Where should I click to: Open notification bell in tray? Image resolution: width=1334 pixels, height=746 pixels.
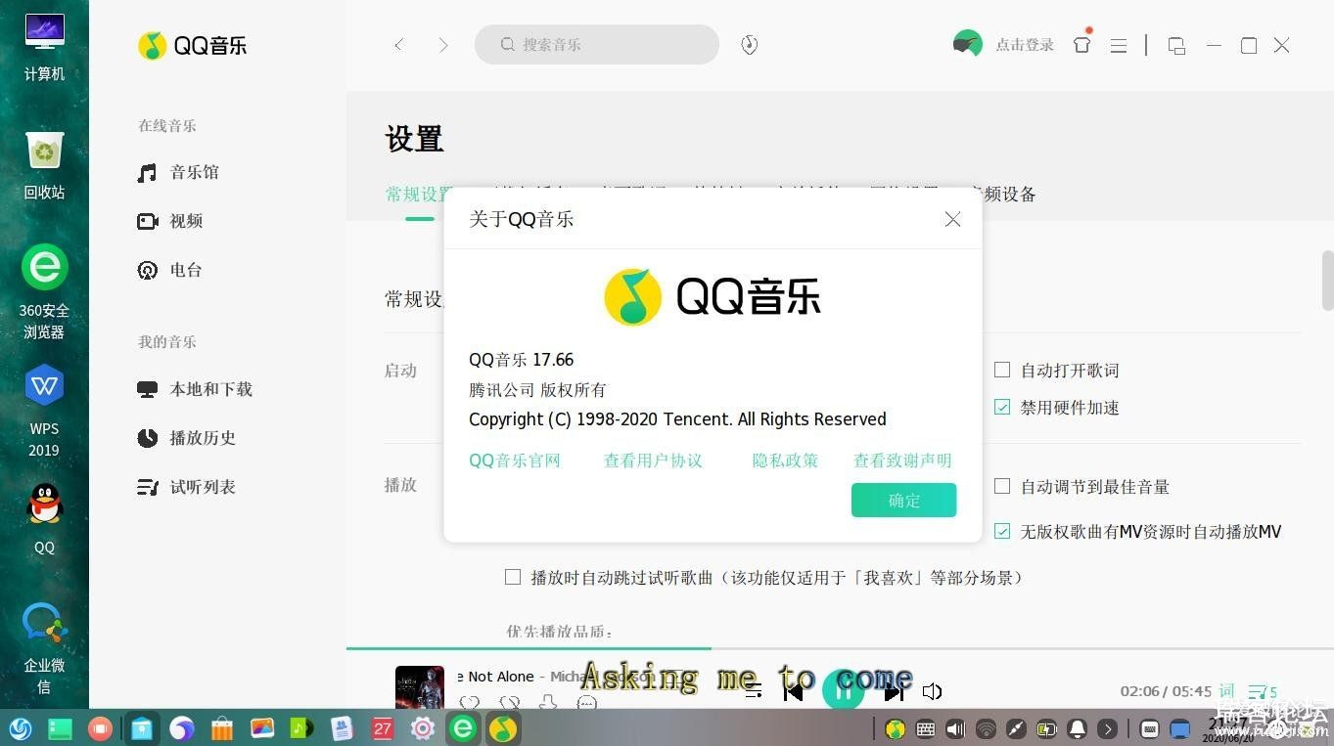coord(1077,728)
